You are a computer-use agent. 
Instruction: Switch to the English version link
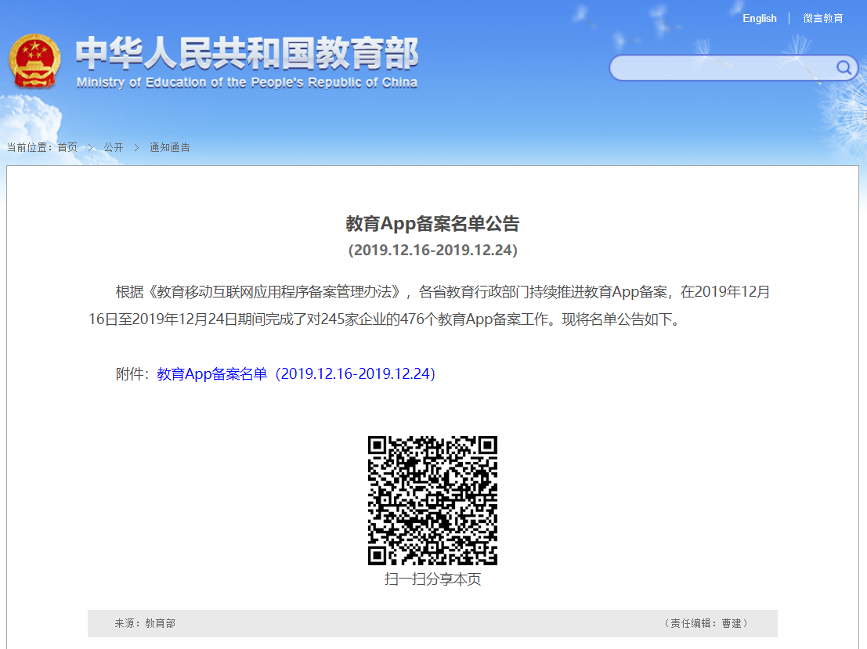click(759, 18)
